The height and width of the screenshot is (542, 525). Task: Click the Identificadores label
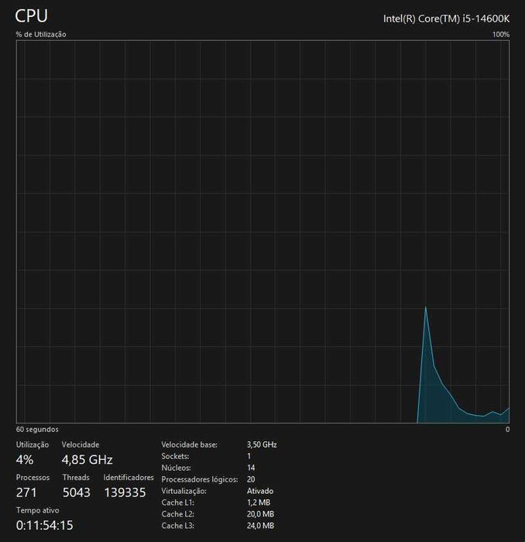tap(129, 478)
